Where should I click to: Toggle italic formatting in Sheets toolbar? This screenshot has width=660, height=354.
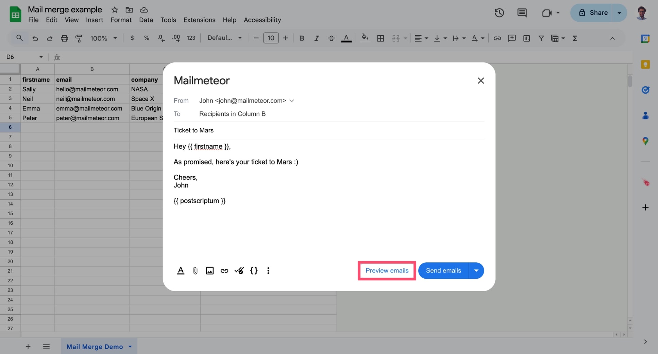point(317,38)
